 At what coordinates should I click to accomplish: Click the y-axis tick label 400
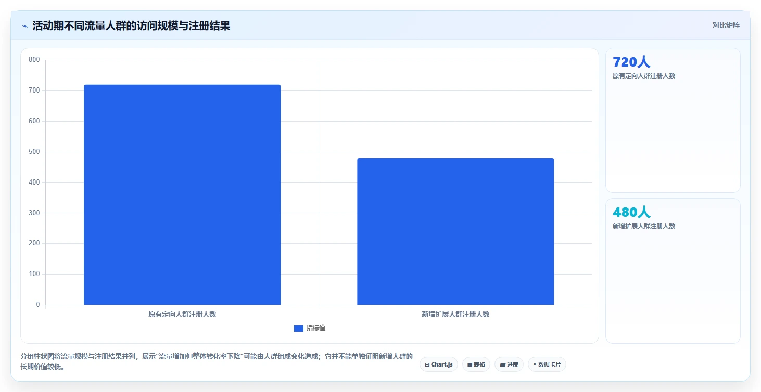coord(34,182)
